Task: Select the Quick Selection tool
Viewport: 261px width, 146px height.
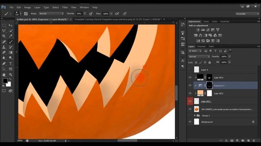Action: click(11, 31)
